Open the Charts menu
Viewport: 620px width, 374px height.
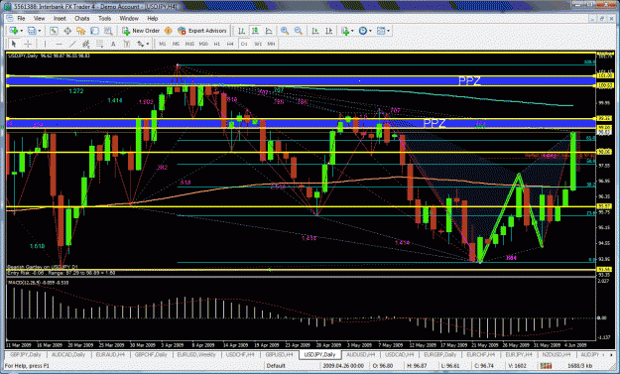tap(82, 18)
